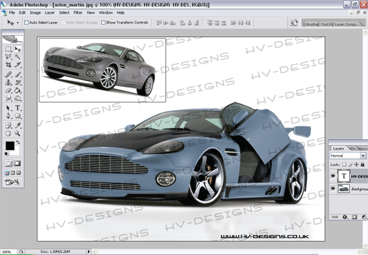368x255 pixels.
Task: Click the link layers icon in Layers panel
Action: (x=335, y=218)
